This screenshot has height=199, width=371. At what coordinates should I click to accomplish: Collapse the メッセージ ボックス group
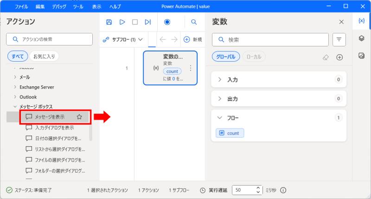pyautogui.click(x=15, y=107)
